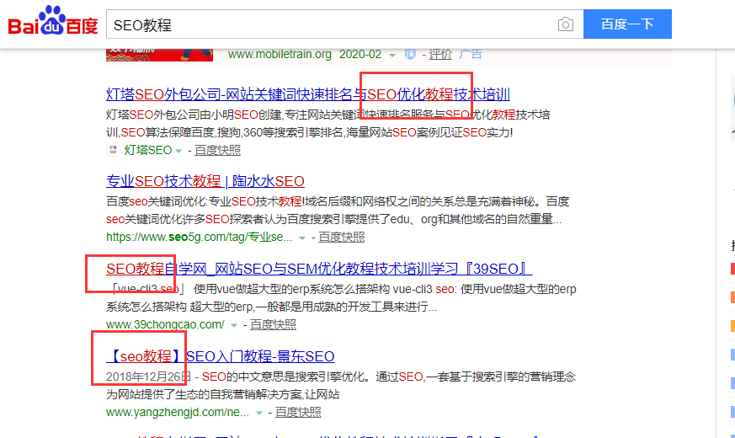
Task: Click the snippet starting 灯塔SEO外包公司由小明SEO创建
Action: click(x=328, y=124)
